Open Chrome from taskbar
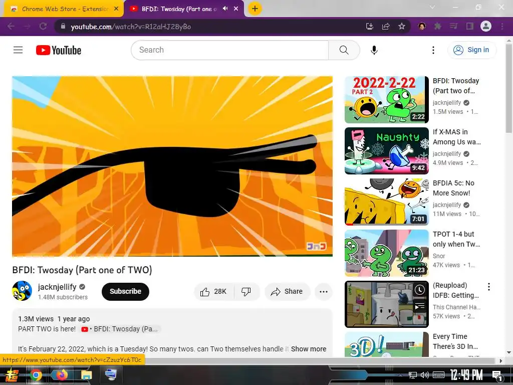 click(x=36, y=375)
